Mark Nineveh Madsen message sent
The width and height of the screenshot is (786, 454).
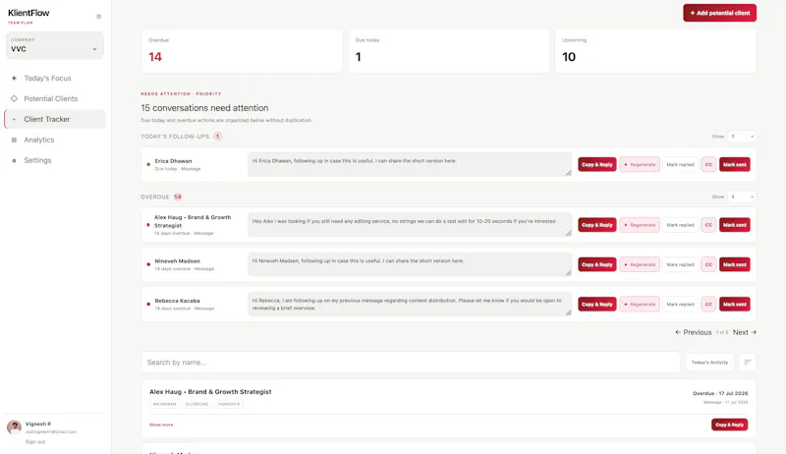[734, 264]
